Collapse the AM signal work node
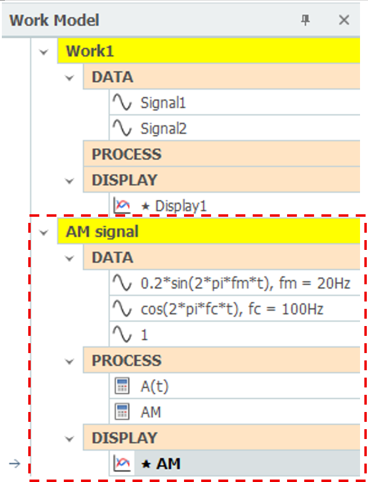Screen dimensions: 368x482 (x=44, y=232)
